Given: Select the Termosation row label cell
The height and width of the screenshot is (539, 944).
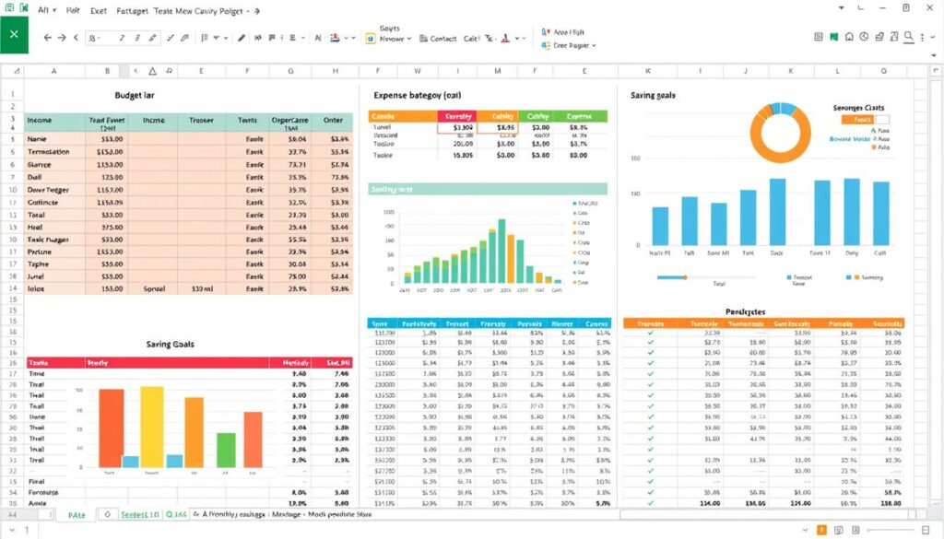Looking at the screenshot, I should pyautogui.click(x=54, y=152).
